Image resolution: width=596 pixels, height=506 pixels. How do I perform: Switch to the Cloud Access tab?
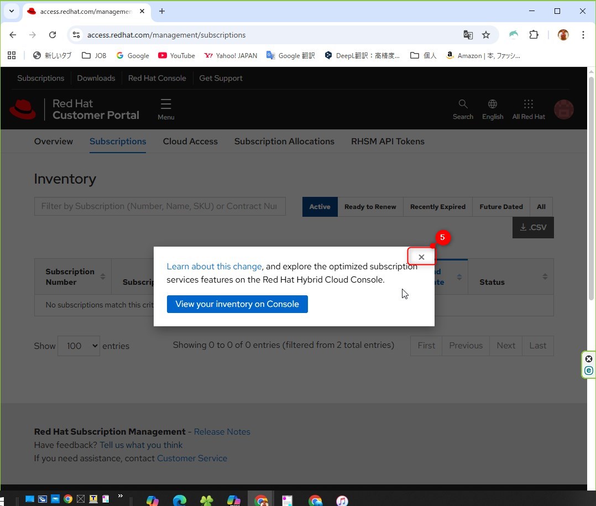tap(190, 142)
